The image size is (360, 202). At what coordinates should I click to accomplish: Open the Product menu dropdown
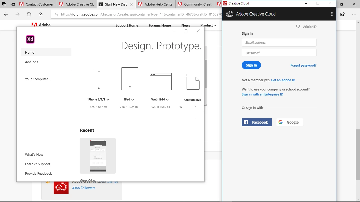(x=208, y=25)
